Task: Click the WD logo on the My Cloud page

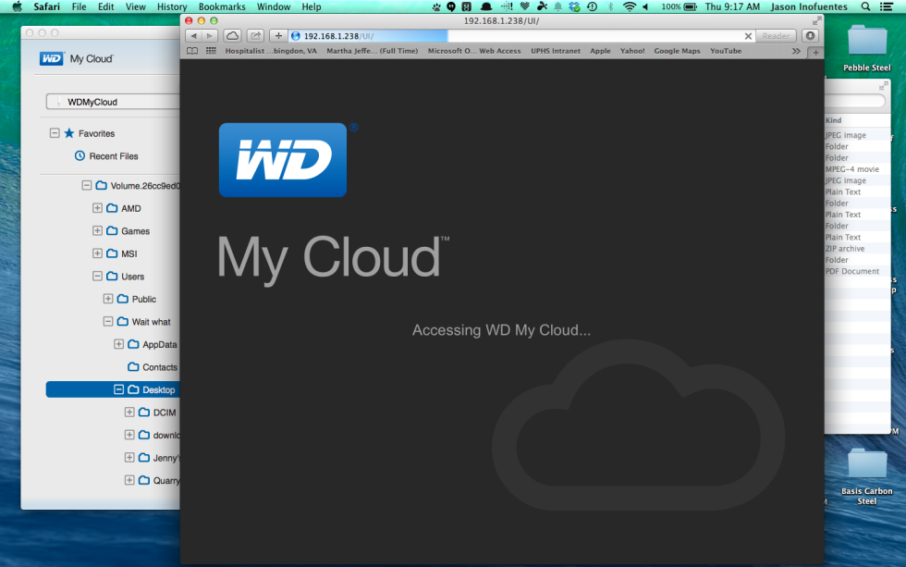Action: click(282, 159)
